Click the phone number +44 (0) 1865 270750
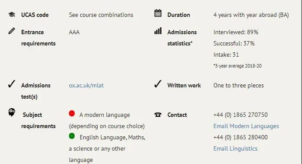The width and height of the screenshot is (302, 164). point(240,115)
